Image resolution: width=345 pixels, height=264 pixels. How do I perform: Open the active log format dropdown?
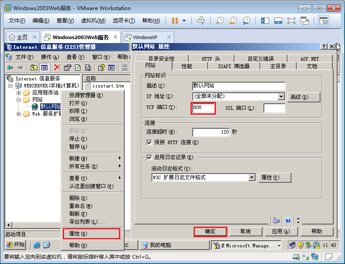pyautogui.click(x=252, y=177)
